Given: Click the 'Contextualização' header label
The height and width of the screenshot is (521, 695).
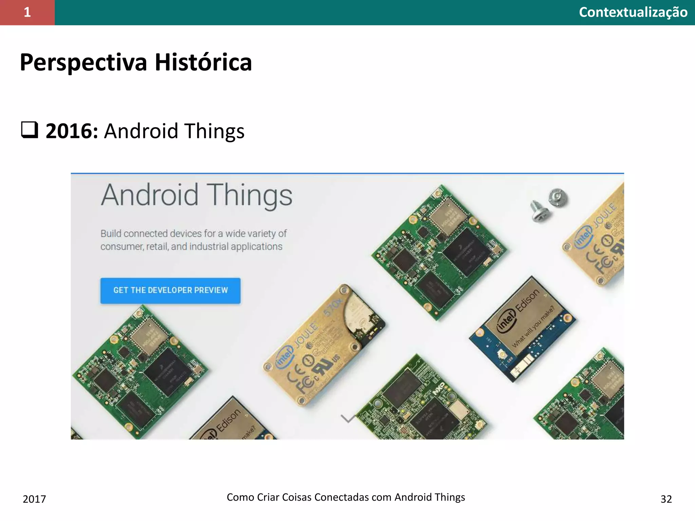Looking at the screenshot, I should (633, 13).
